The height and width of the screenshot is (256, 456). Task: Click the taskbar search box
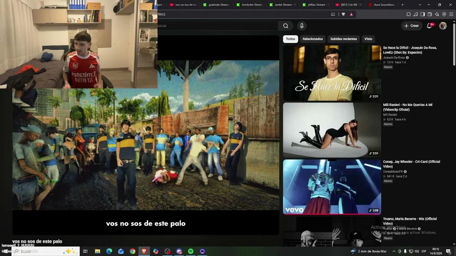(46, 251)
